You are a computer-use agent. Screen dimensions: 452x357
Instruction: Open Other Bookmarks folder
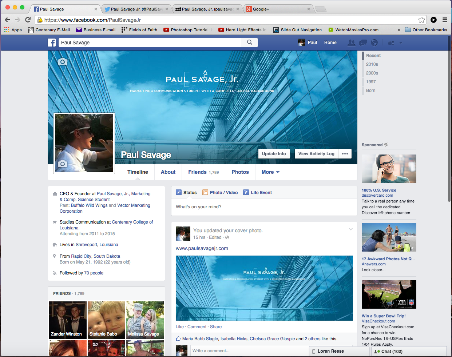(x=426, y=30)
